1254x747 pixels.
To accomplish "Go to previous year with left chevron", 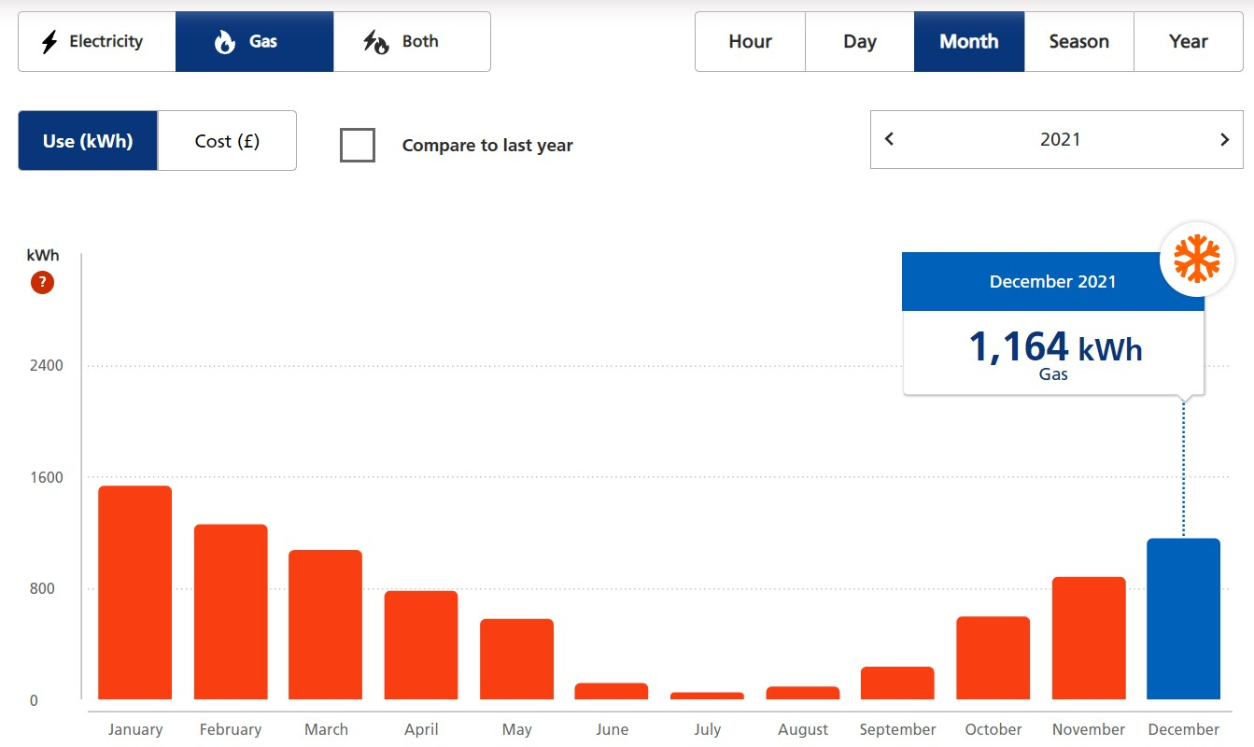I will [889, 139].
